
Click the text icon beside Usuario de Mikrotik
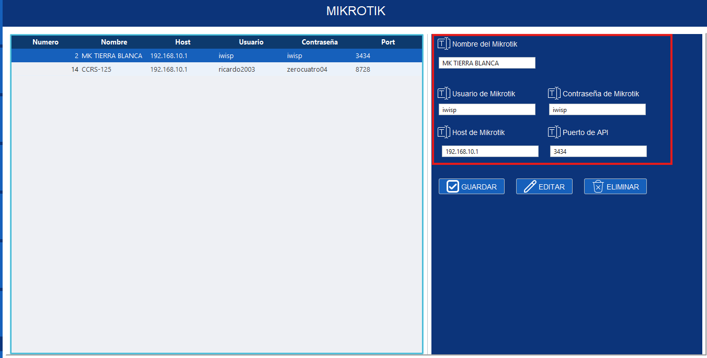pyautogui.click(x=443, y=93)
